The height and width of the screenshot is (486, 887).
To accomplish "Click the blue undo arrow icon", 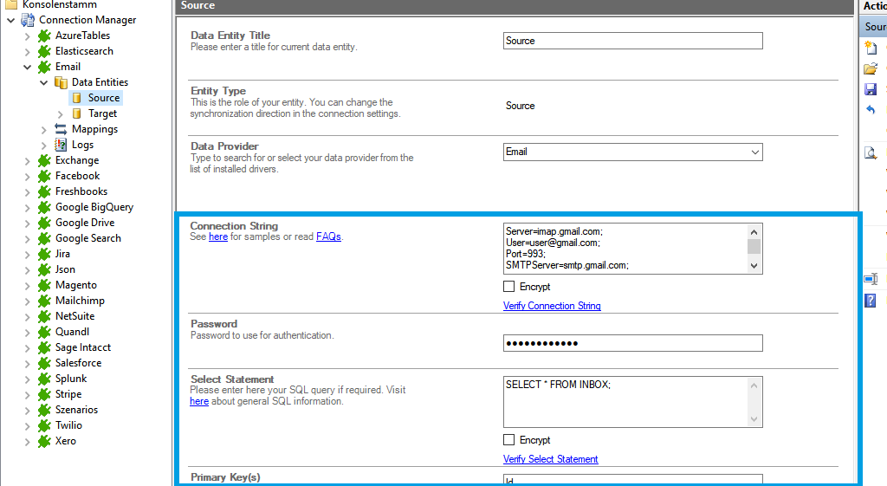I will coord(871,110).
